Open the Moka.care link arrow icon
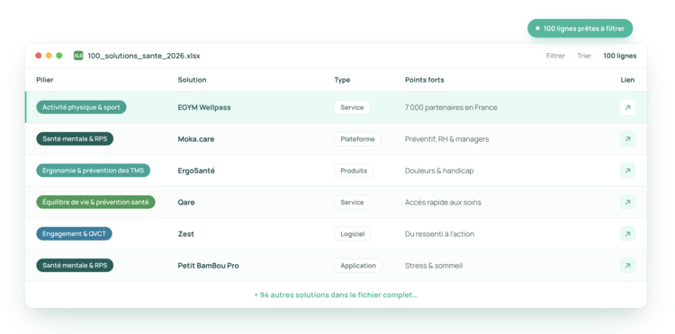675x334 pixels. click(627, 139)
